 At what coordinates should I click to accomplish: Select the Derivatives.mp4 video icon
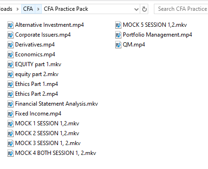tap(10, 45)
